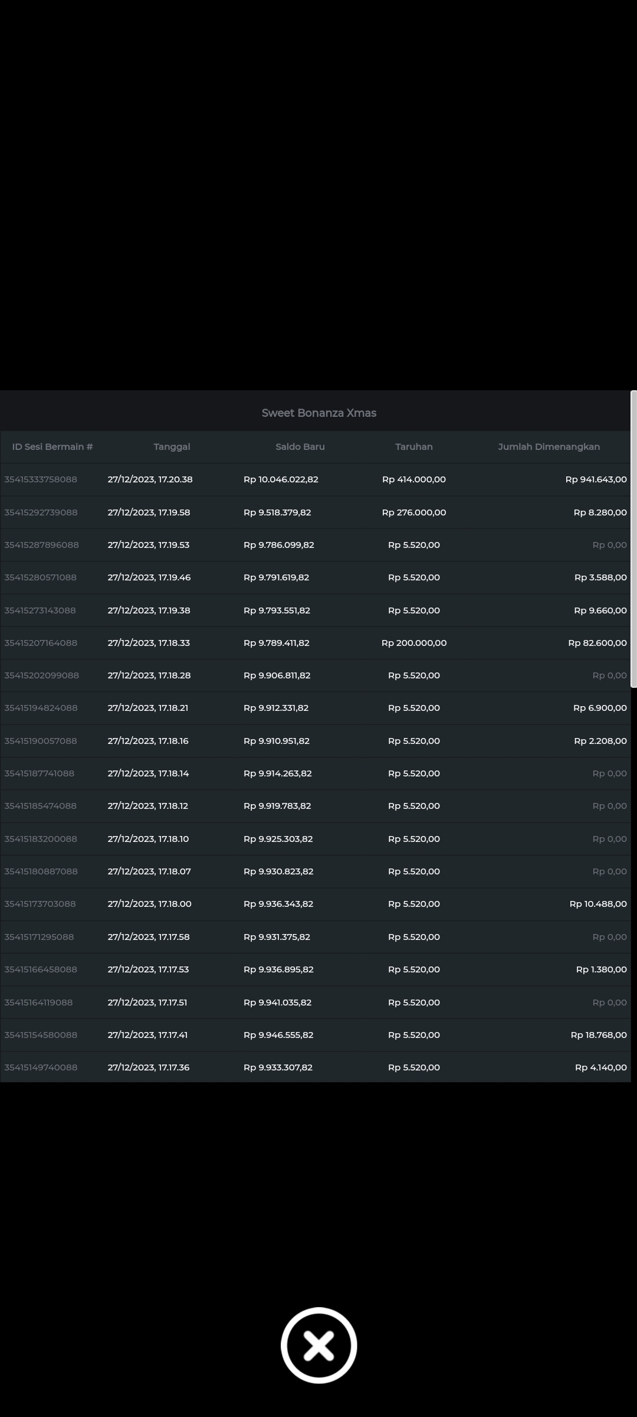The height and width of the screenshot is (1417, 637).
Task: Click the Rp 200.000,00 bet amount
Action: tap(413, 643)
